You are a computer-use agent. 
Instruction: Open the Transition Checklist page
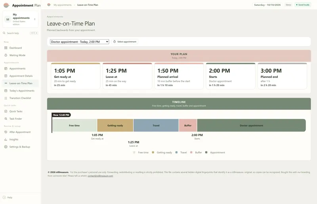coord(20,98)
